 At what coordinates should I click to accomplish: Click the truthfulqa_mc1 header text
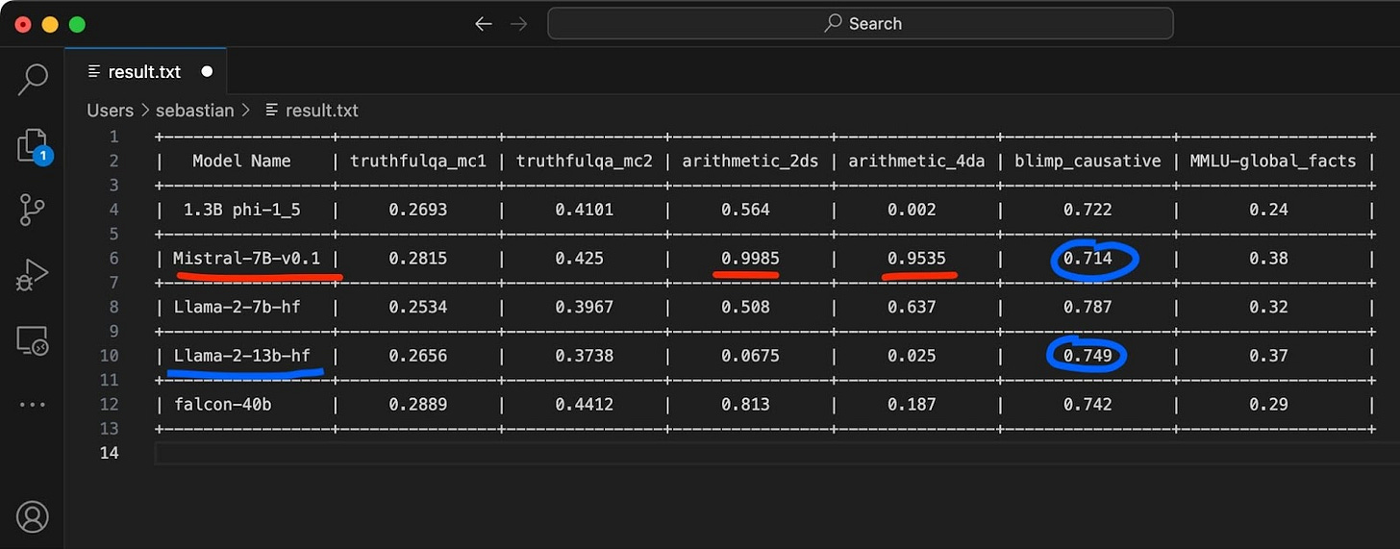coord(417,161)
